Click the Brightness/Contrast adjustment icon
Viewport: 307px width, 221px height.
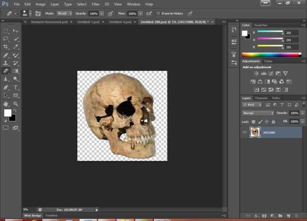(256, 73)
